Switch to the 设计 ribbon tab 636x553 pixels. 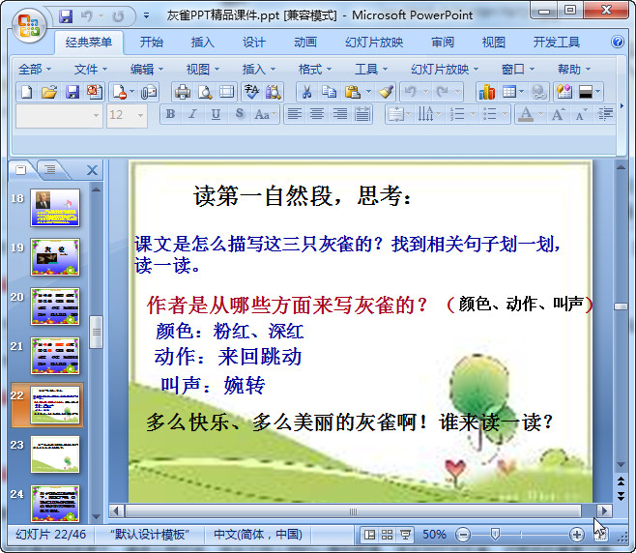254,43
